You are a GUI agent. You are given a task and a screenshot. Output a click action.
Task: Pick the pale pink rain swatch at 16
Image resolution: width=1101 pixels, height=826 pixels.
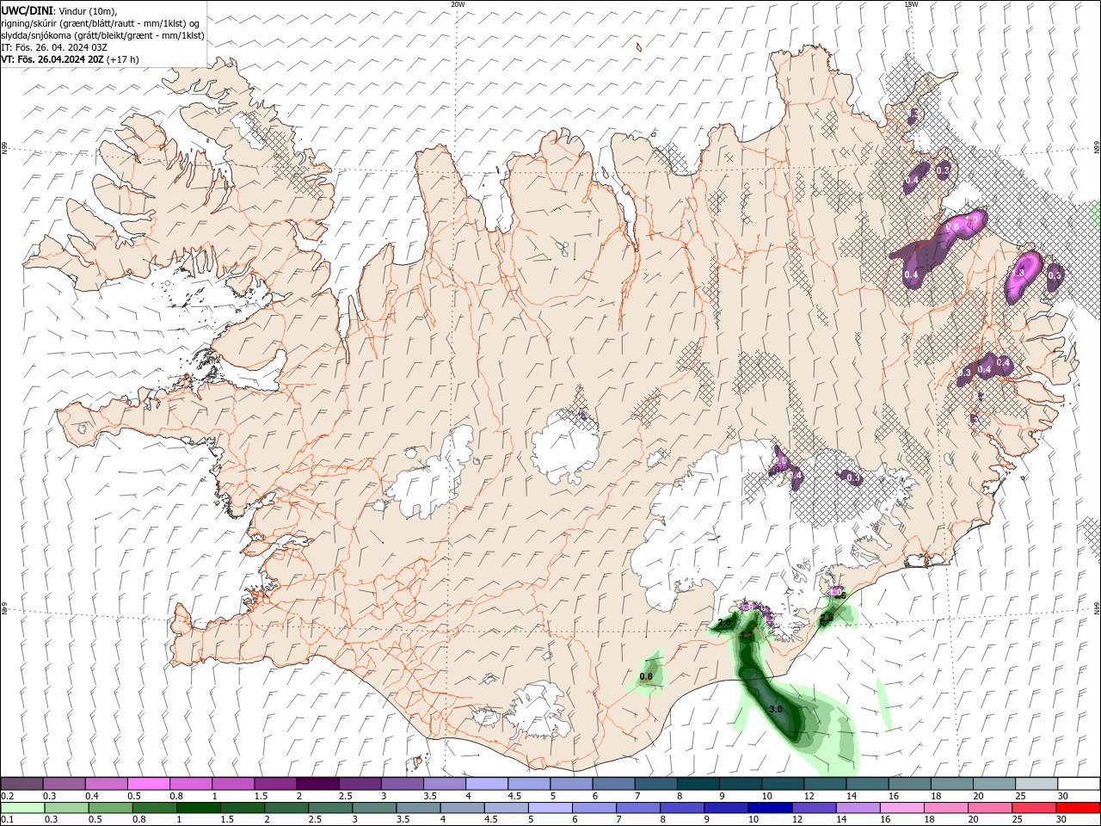[901, 808]
